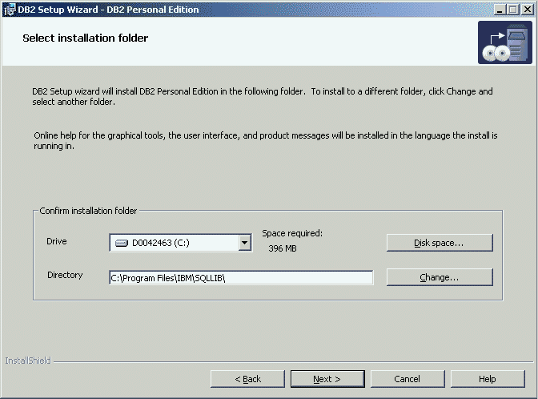Click the DB2 Setup Wizard title bar icon
This screenshot has width=538, height=399.
coord(9,10)
